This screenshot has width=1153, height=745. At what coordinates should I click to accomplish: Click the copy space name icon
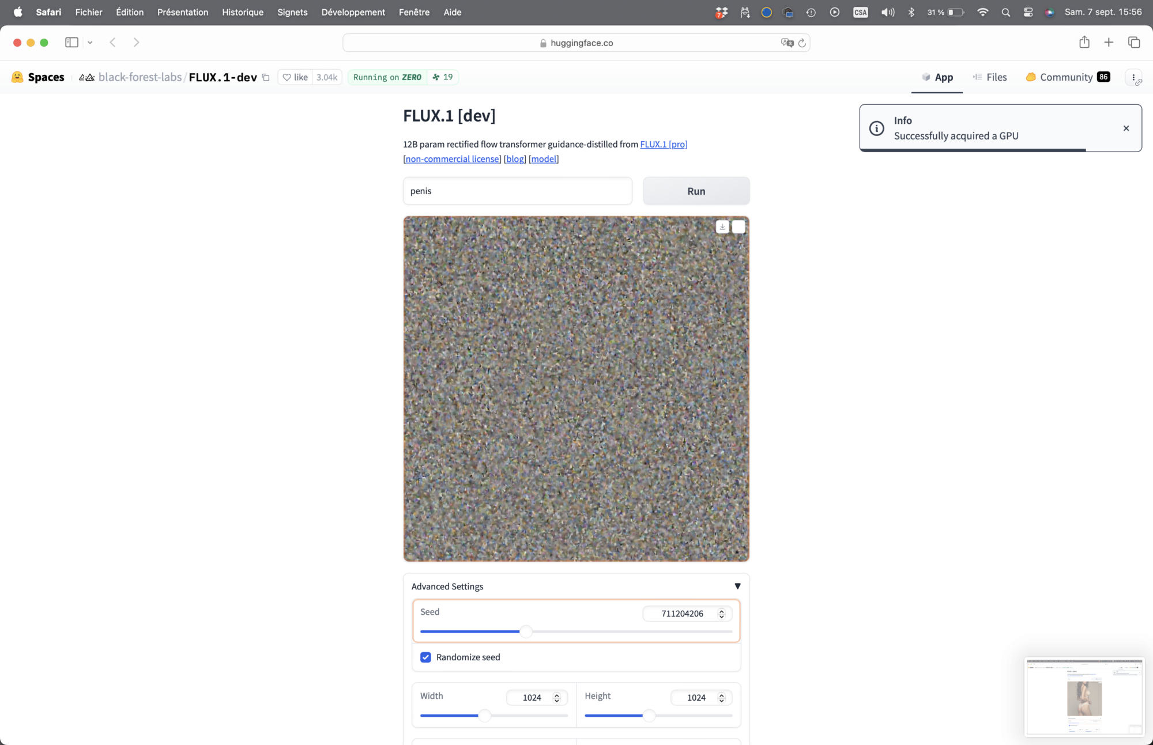tap(266, 77)
